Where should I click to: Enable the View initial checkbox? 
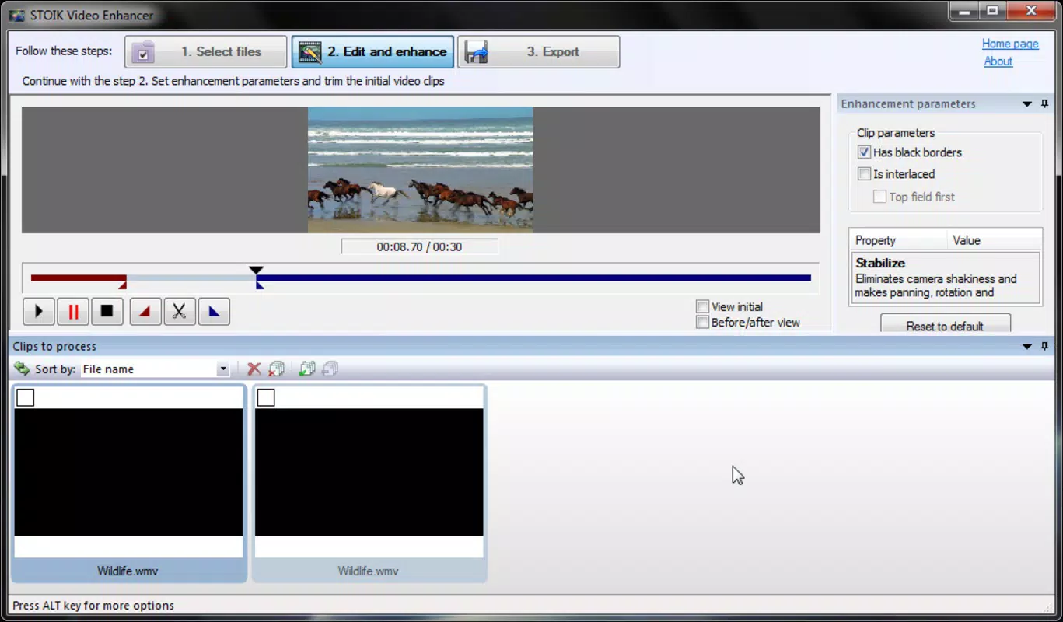click(703, 306)
